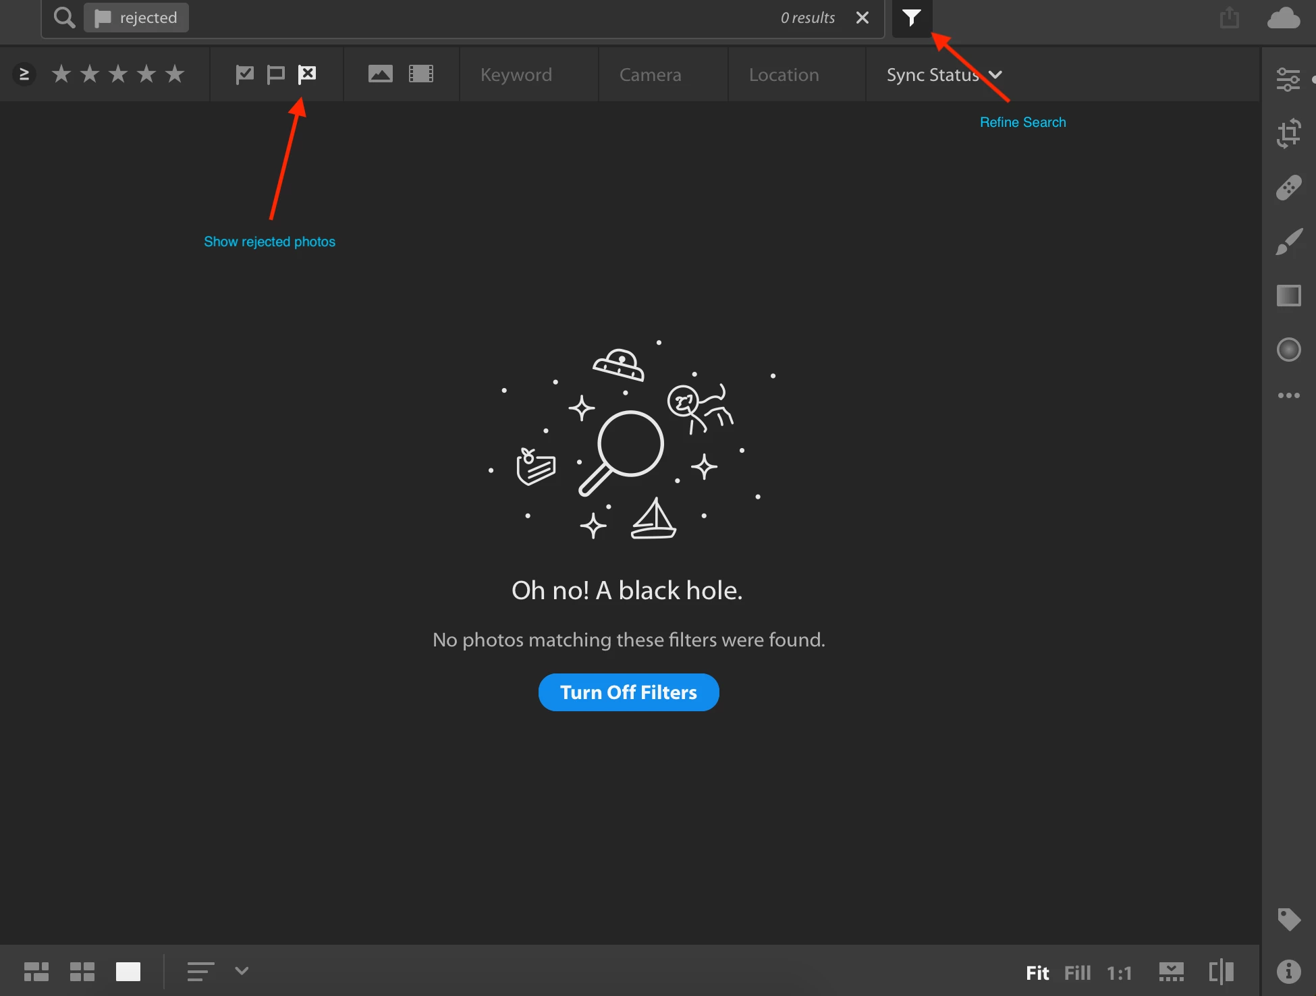Screen dimensions: 1316x996
Task: Select the Crop and Rotate tool
Action: coord(1288,133)
